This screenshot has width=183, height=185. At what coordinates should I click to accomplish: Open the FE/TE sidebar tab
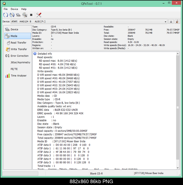[18, 69]
